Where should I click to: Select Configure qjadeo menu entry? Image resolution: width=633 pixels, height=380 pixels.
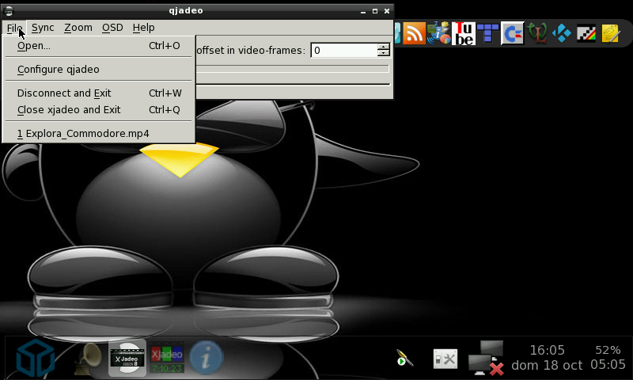point(98,70)
